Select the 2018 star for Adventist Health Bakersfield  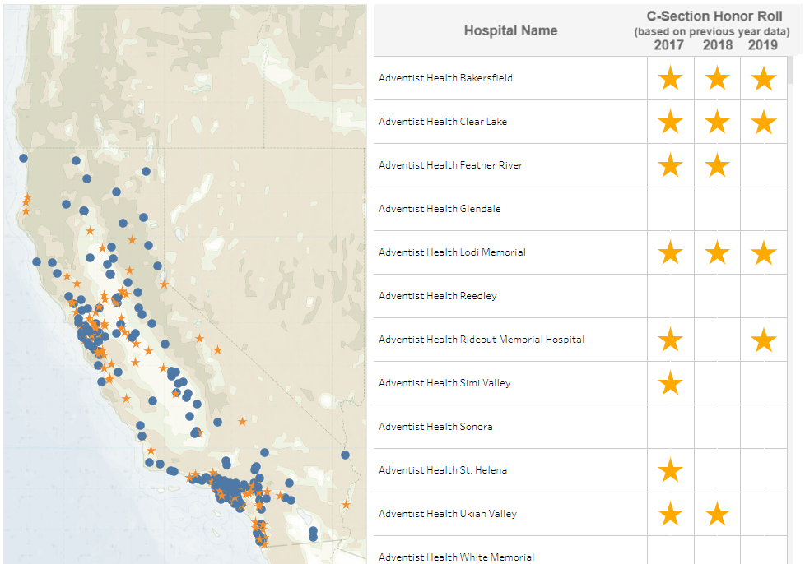pyautogui.click(x=717, y=78)
